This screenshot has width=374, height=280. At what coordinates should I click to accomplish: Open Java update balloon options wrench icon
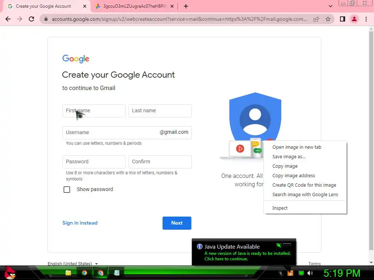279,245
